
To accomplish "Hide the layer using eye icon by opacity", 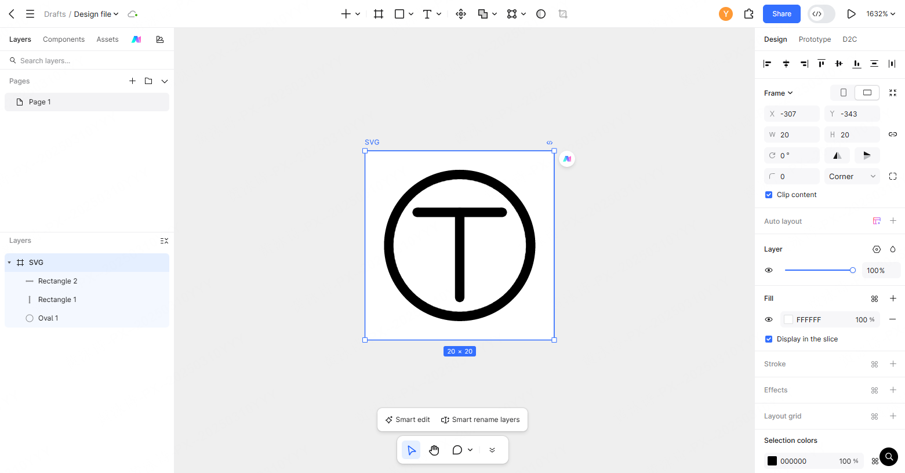I will pyautogui.click(x=769, y=271).
